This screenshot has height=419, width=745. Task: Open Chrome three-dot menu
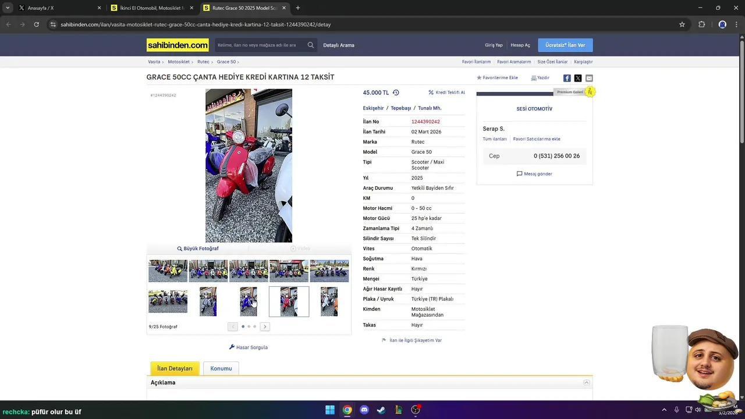[x=737, y=24]
